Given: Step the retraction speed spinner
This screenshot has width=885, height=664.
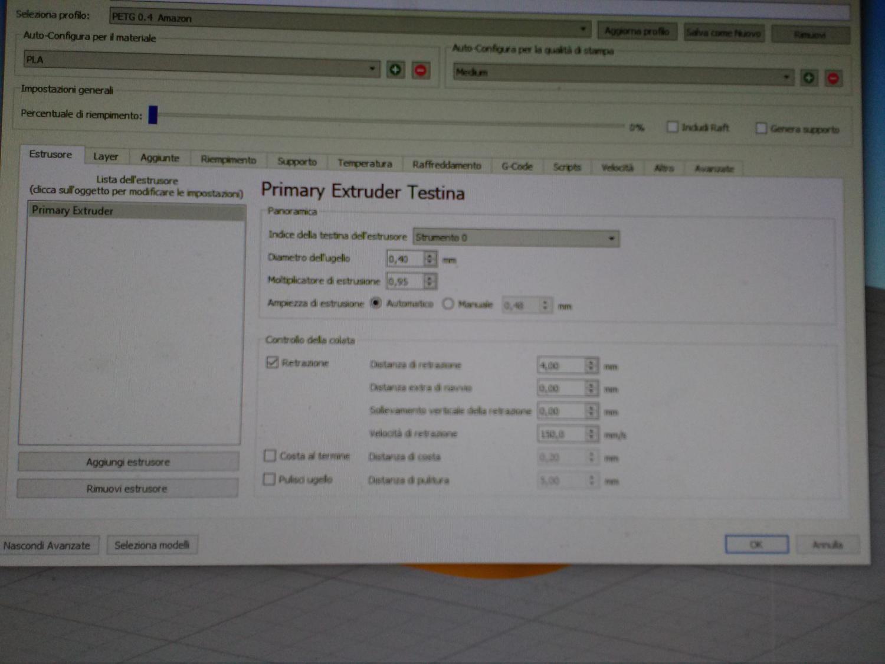Looking at the screenshot, I should [x=592, y=434].
